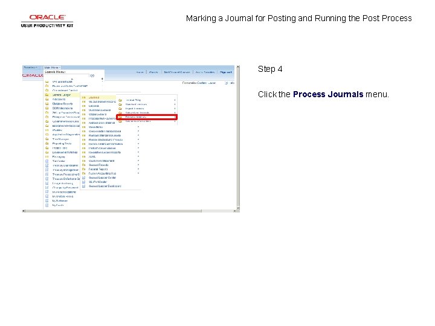Select the Ledgers submenu entry

pyautogui.click(x=94, y=106)
